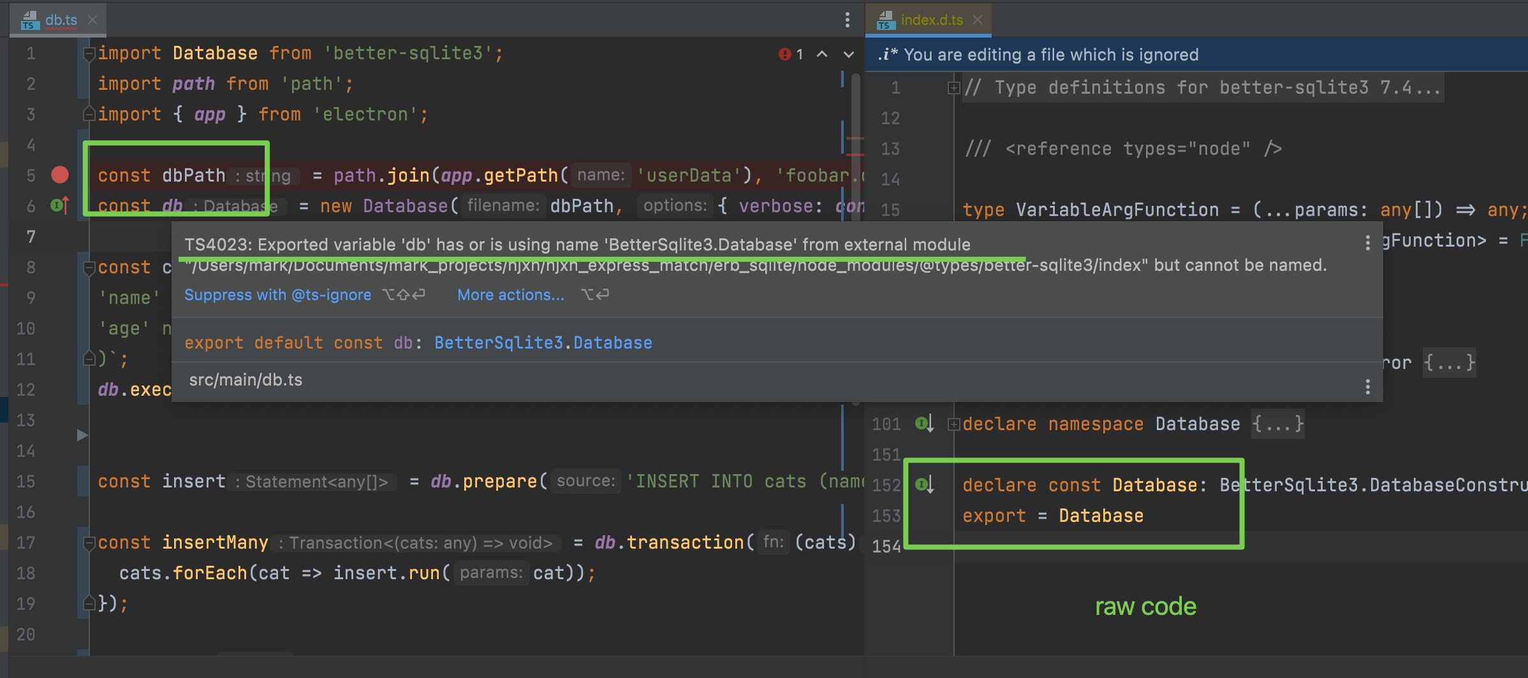The height and width of the screenshot is (678, 1528).
Task: Click BetterSqlite3 type link in popup
Action: click(x=498, y=343)
